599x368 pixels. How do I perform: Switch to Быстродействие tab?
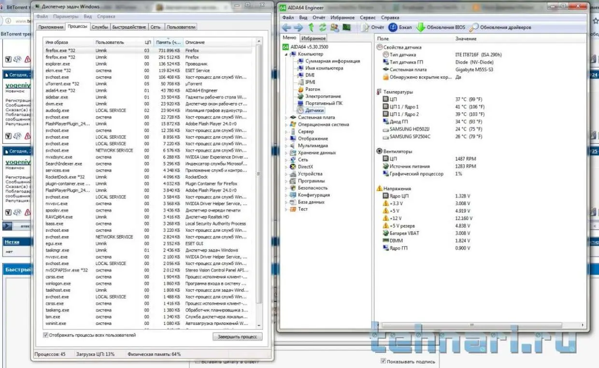[x=129, y=27]
